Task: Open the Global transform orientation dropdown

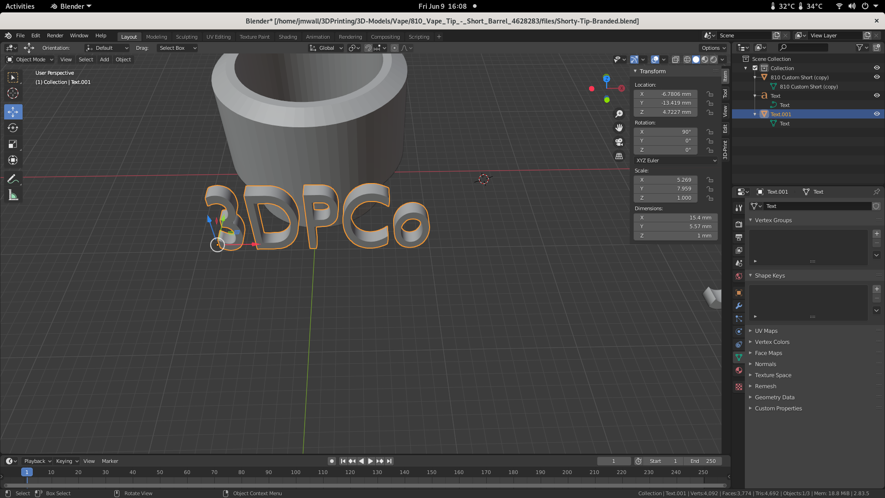Action: pos(326,48)
